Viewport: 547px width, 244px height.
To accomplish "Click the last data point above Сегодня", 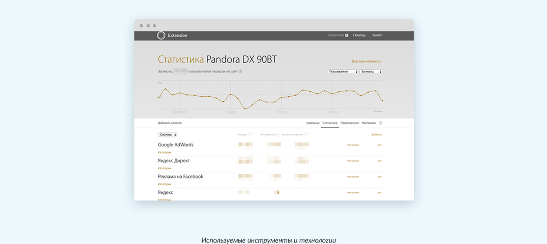I will (x=382, y=100).
